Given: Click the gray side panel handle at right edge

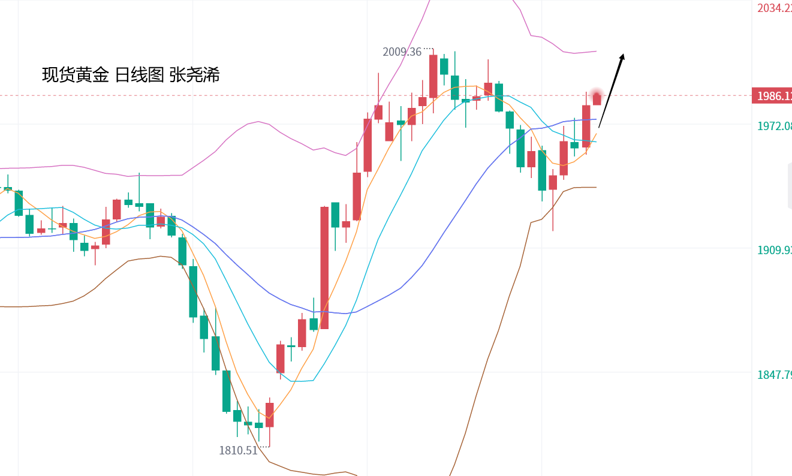Looking at the screenshot, I should click(790, 186).
